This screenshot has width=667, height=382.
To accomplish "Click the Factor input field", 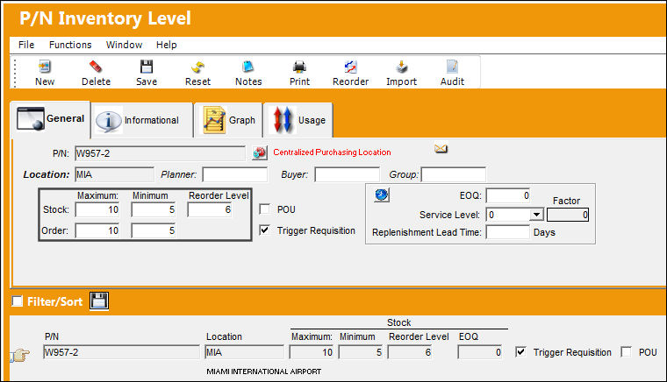I will (568, 215).
